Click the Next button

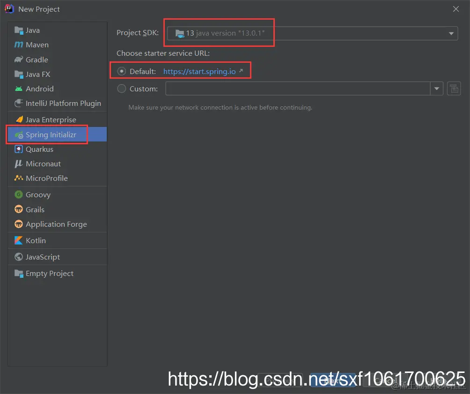333,381
